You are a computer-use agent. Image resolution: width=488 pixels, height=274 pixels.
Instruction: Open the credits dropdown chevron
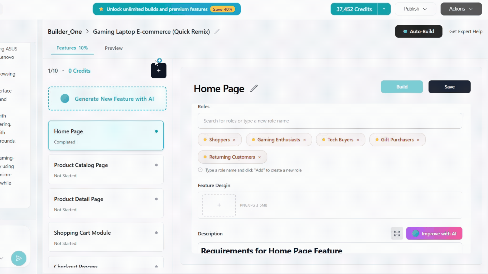coord(384,9)
